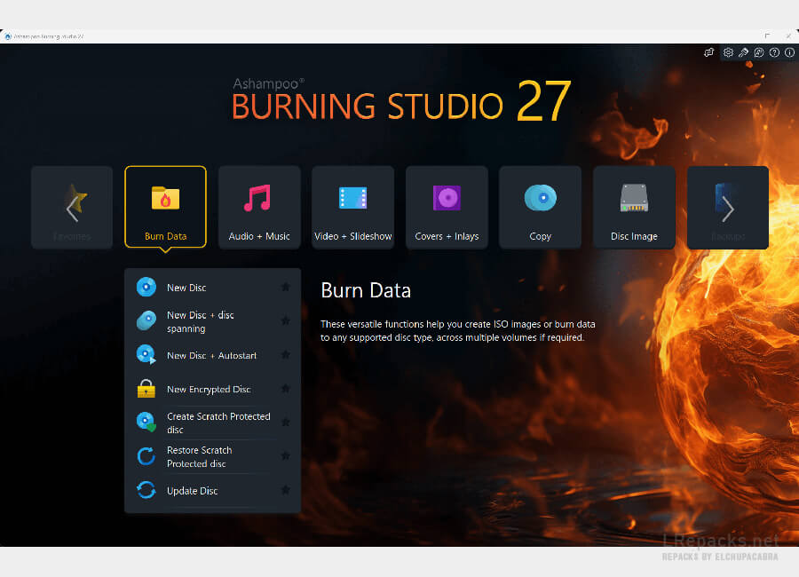The height and width of the screenshot is (577, 799).
Task: Select the Covers + Inlays tile
Action: point(447,207)
